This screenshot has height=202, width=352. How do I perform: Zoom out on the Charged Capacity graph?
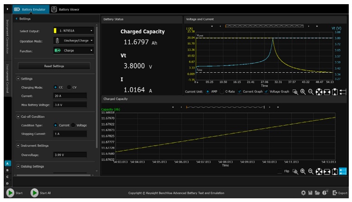[311, 171]
